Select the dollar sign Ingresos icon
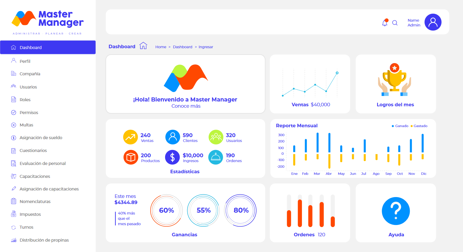Screen dimensions: 463x252 [172, 157]
